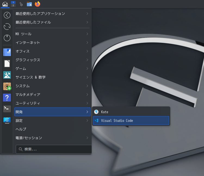The image size is (204, 176).
Task: Open the ゲーム category
Action: point(52,69)
